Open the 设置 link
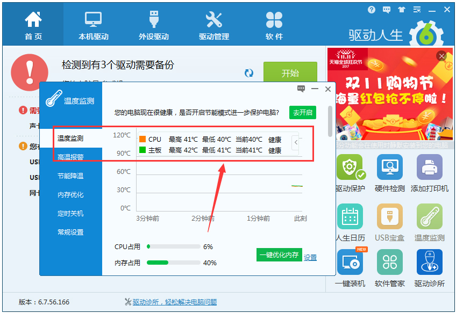The image size is (456, 313). click(310, 258)
